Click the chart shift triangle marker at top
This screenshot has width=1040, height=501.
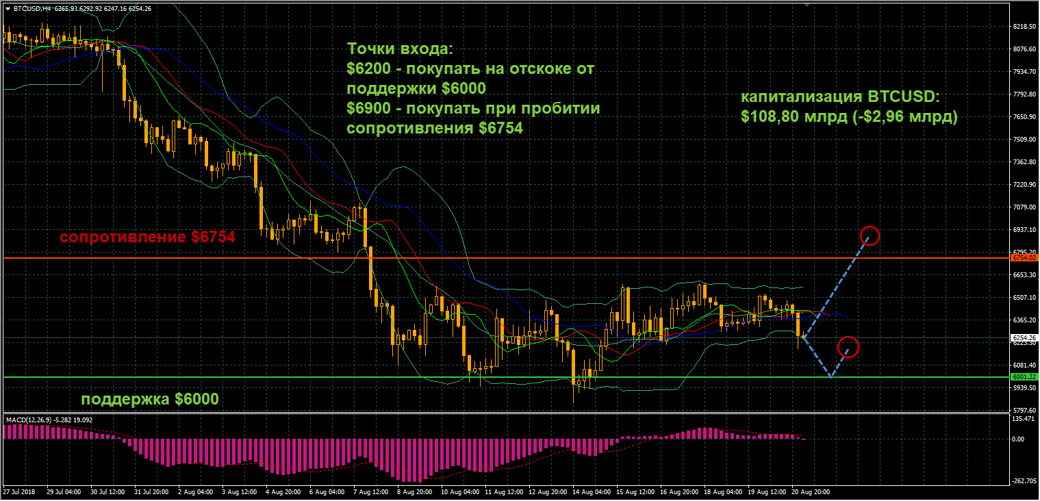pyautogui.click(x=808, y=4)
